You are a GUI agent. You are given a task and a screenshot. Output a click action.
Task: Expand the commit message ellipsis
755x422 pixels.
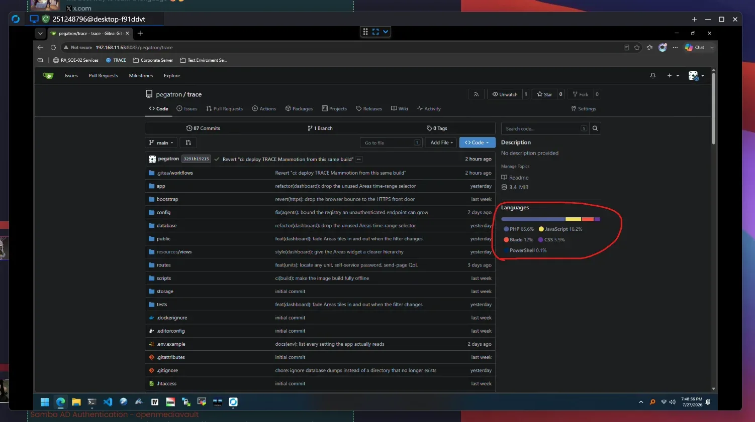[x=359, y=159]
